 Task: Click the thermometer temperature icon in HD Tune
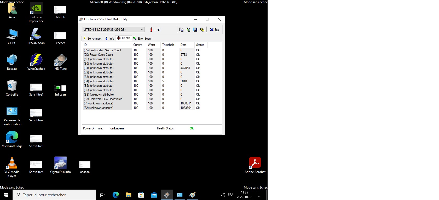click(x=151, y=30)
